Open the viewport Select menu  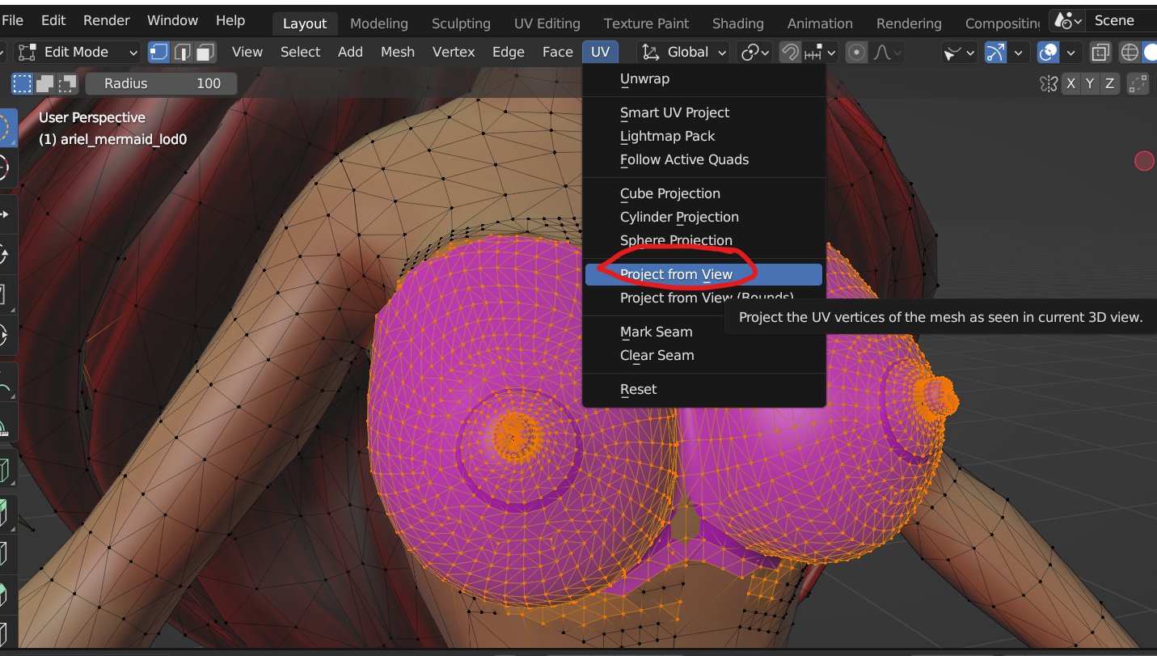click(x=301, y=53)
